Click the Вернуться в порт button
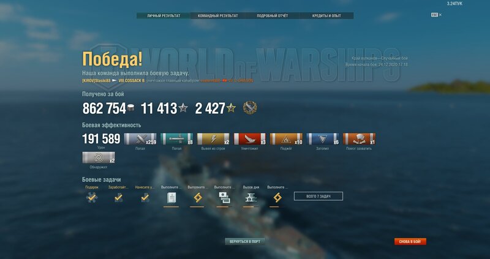 point(244,241)
